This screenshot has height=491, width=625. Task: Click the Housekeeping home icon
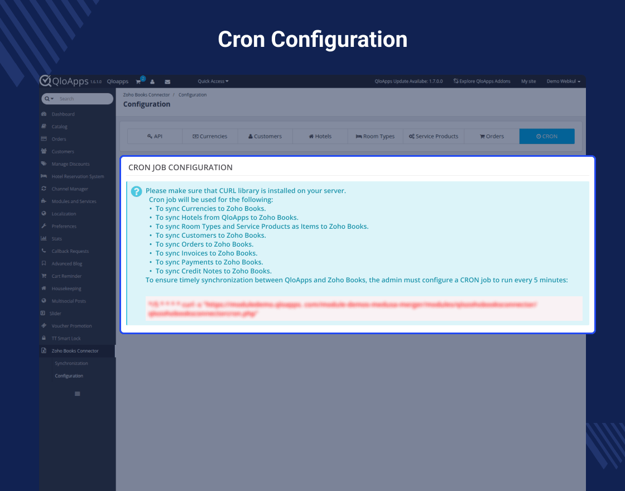pos(44,288)
